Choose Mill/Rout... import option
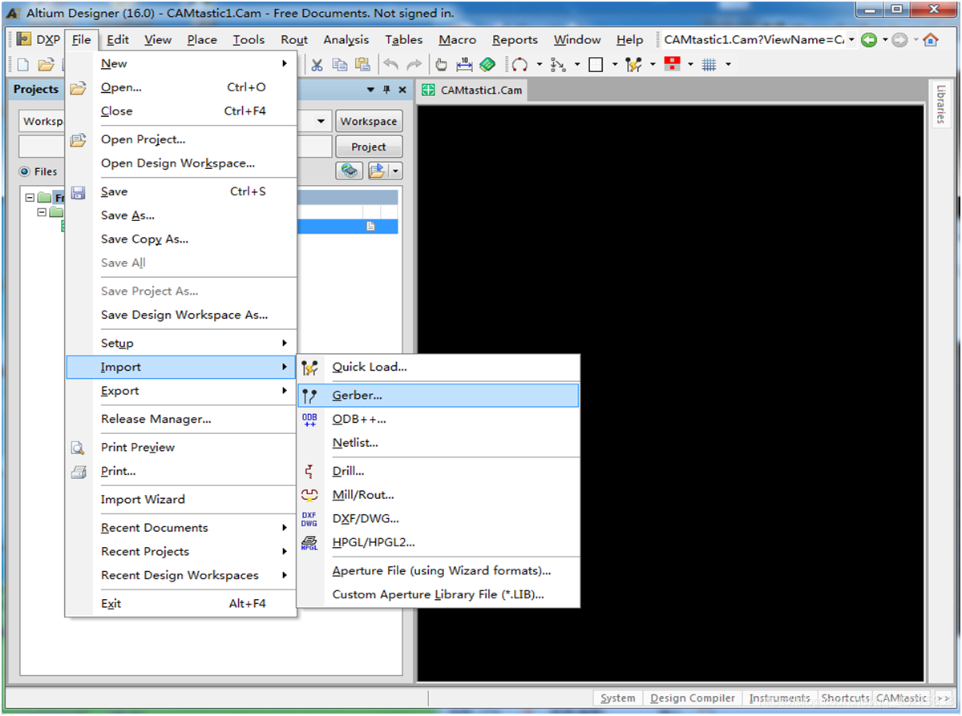 coord(438,495)
